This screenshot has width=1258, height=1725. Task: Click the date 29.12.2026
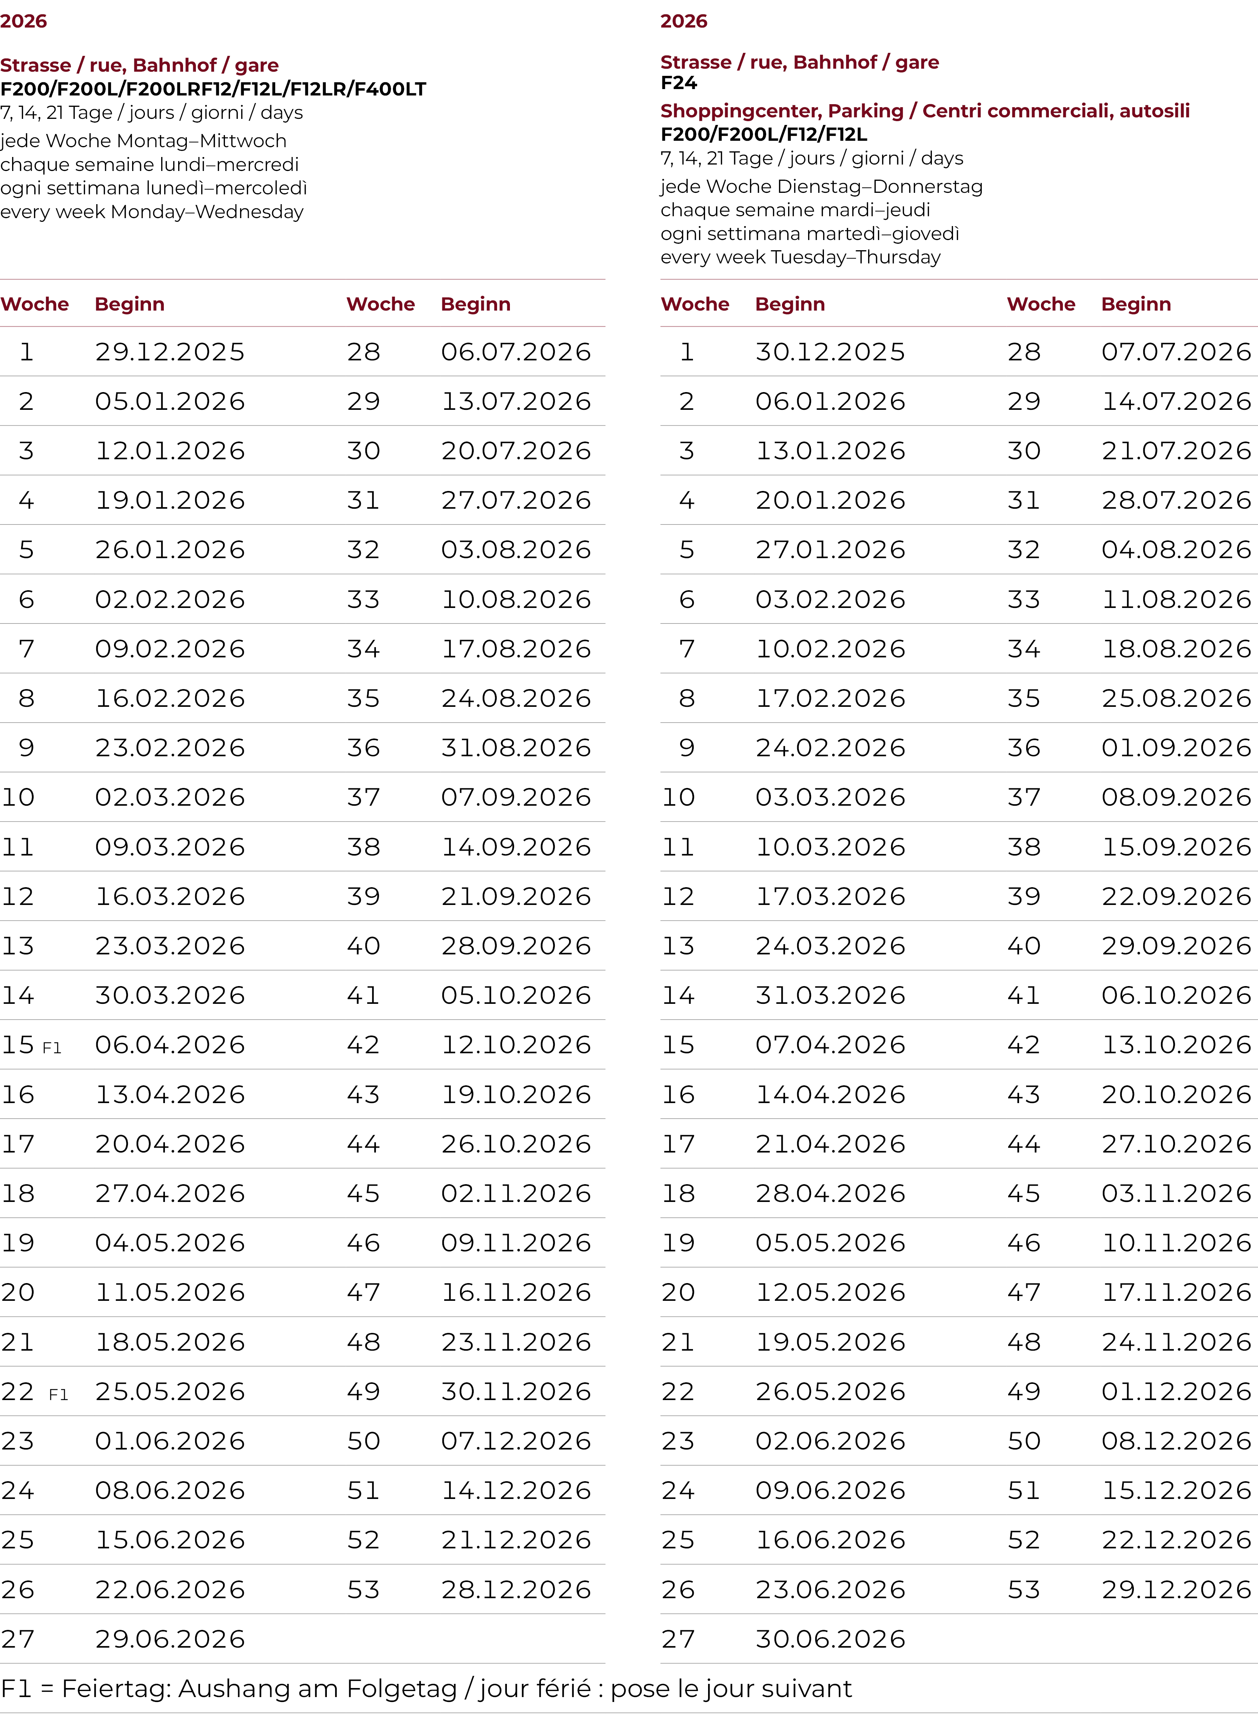click(1176, 1590)
